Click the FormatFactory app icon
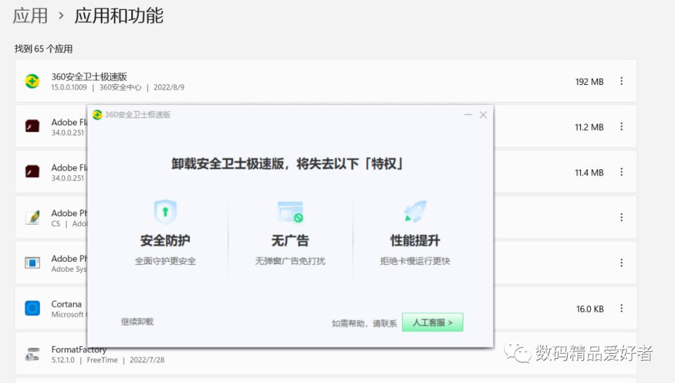 tap(32, 353)
